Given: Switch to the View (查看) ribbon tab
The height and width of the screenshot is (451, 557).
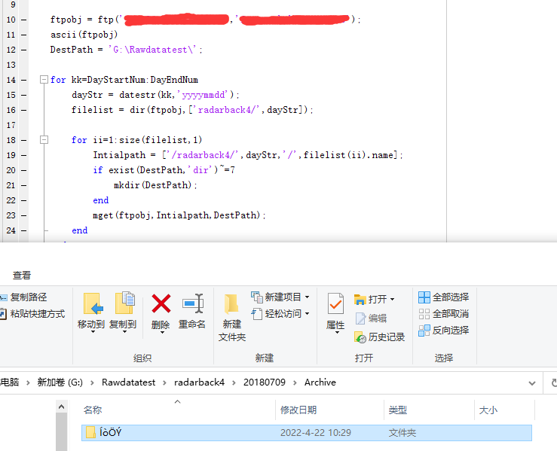Looking at the screenshot, I should tap(22, 276).
